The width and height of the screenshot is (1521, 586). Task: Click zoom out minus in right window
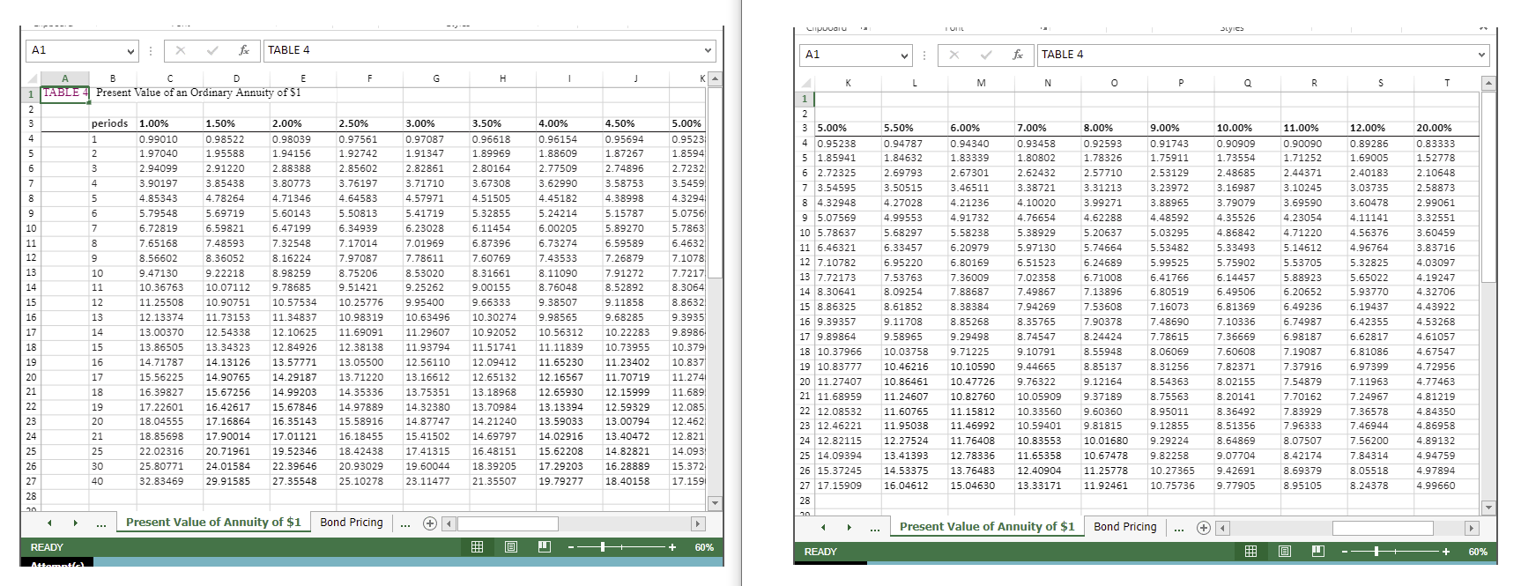pos(1346,552)
